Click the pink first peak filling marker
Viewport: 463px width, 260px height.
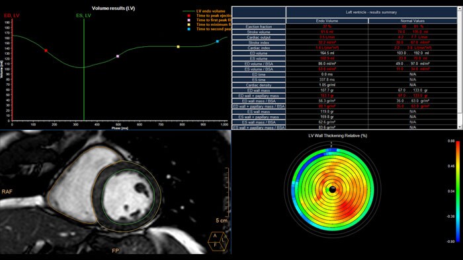[118, 56]
